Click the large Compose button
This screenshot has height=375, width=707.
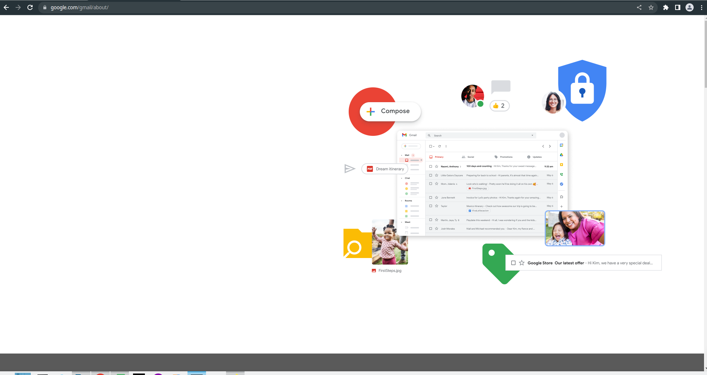pyautogui.click(x=390, y=111)
